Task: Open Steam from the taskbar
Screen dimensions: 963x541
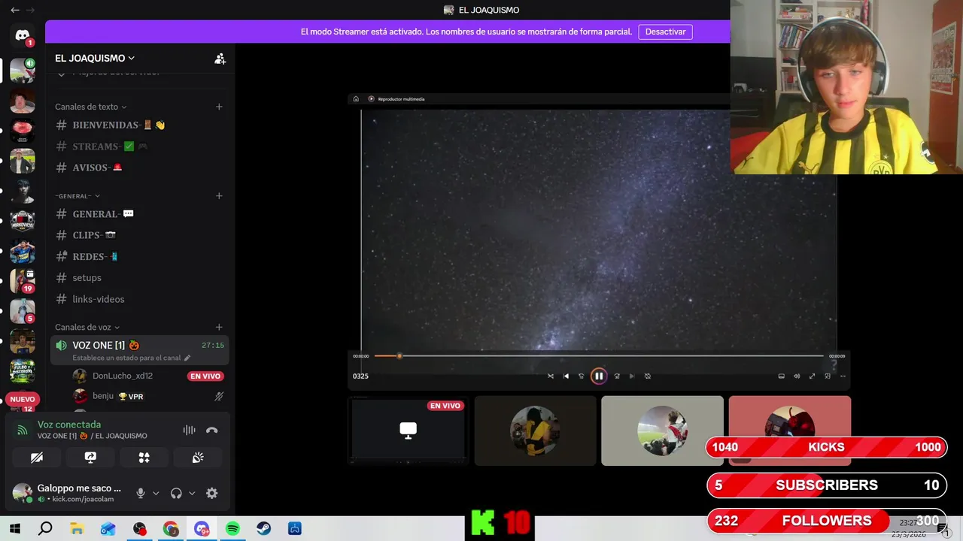Action: (264, 529)
